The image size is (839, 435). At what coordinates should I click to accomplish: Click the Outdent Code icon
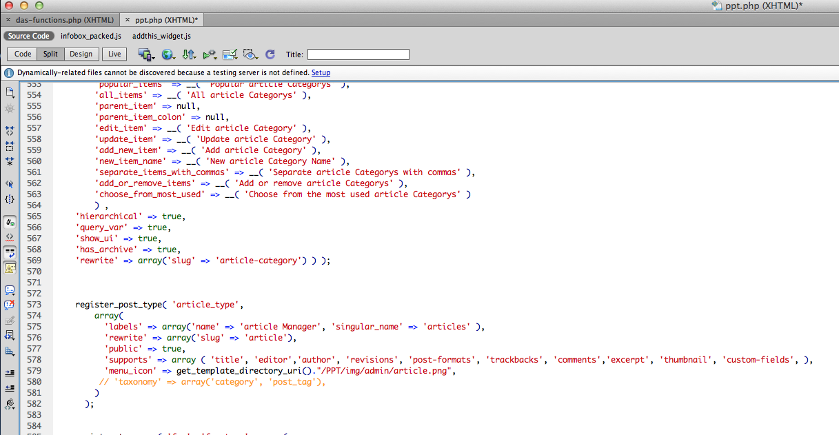tap(10, 388)
